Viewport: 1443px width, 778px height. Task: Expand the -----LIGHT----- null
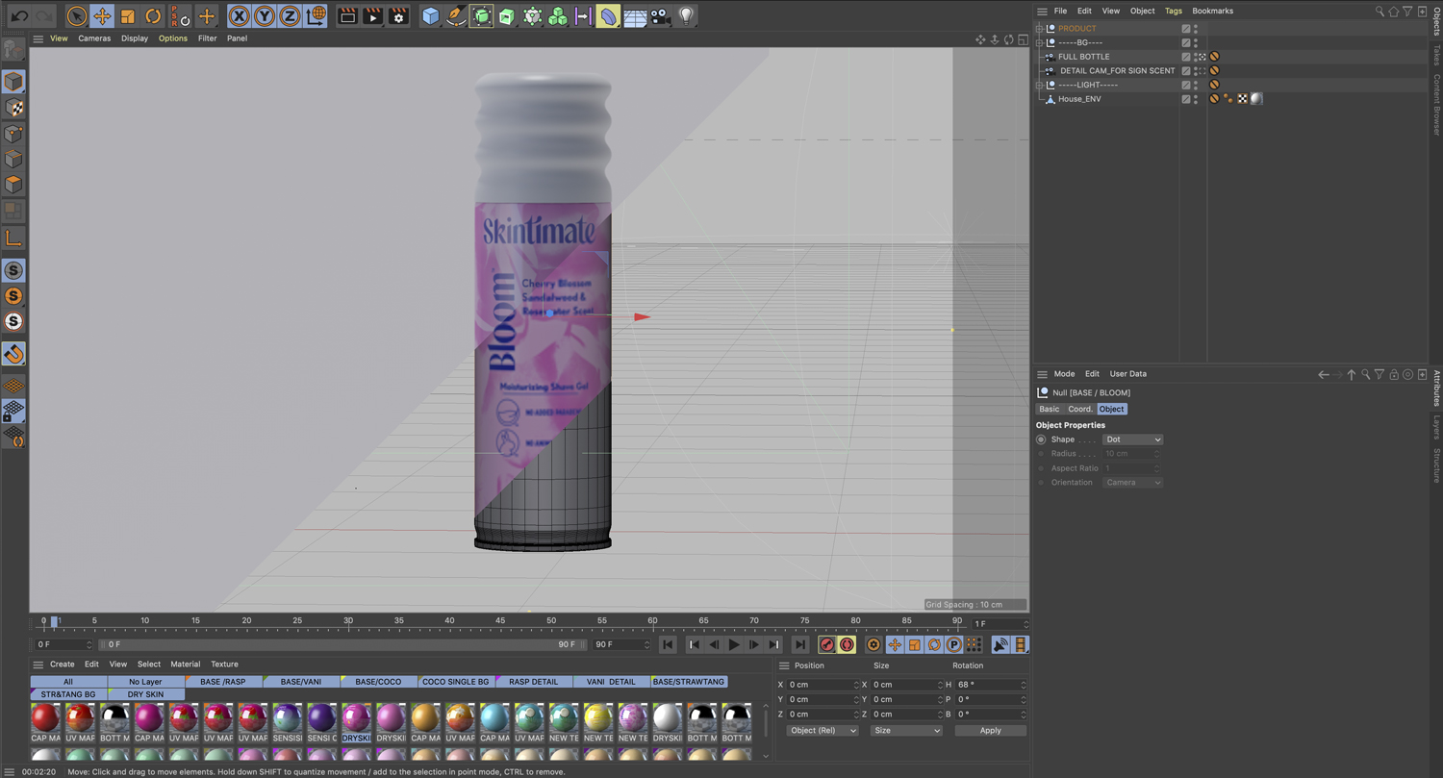[1040, 85]
